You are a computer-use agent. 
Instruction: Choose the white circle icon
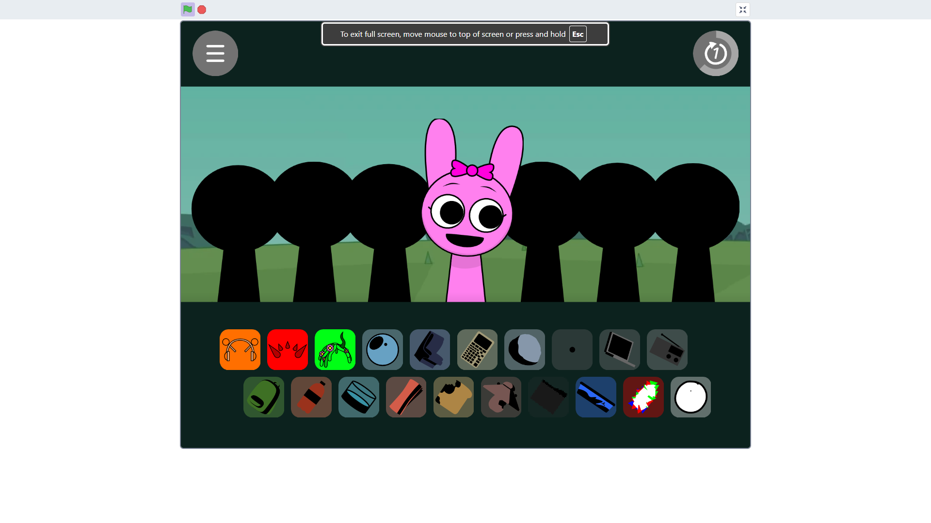click(x=690, y=397)
